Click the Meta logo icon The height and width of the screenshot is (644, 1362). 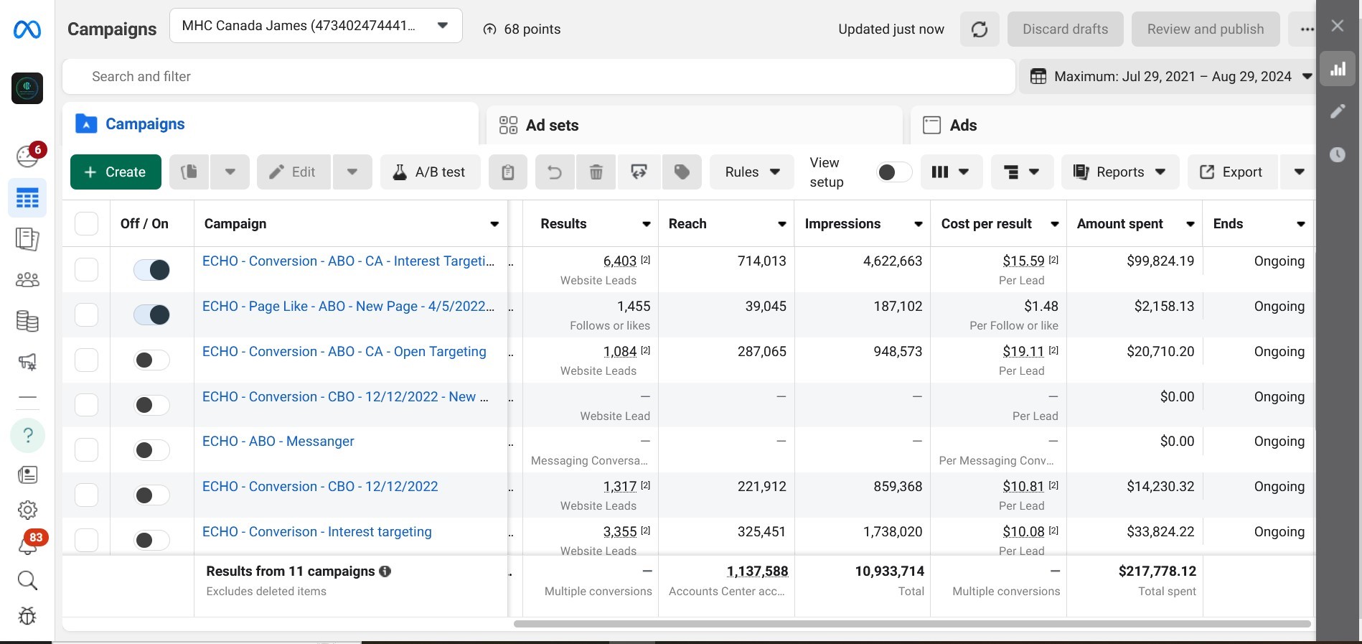pyautogui.click(x=27, y=29)
